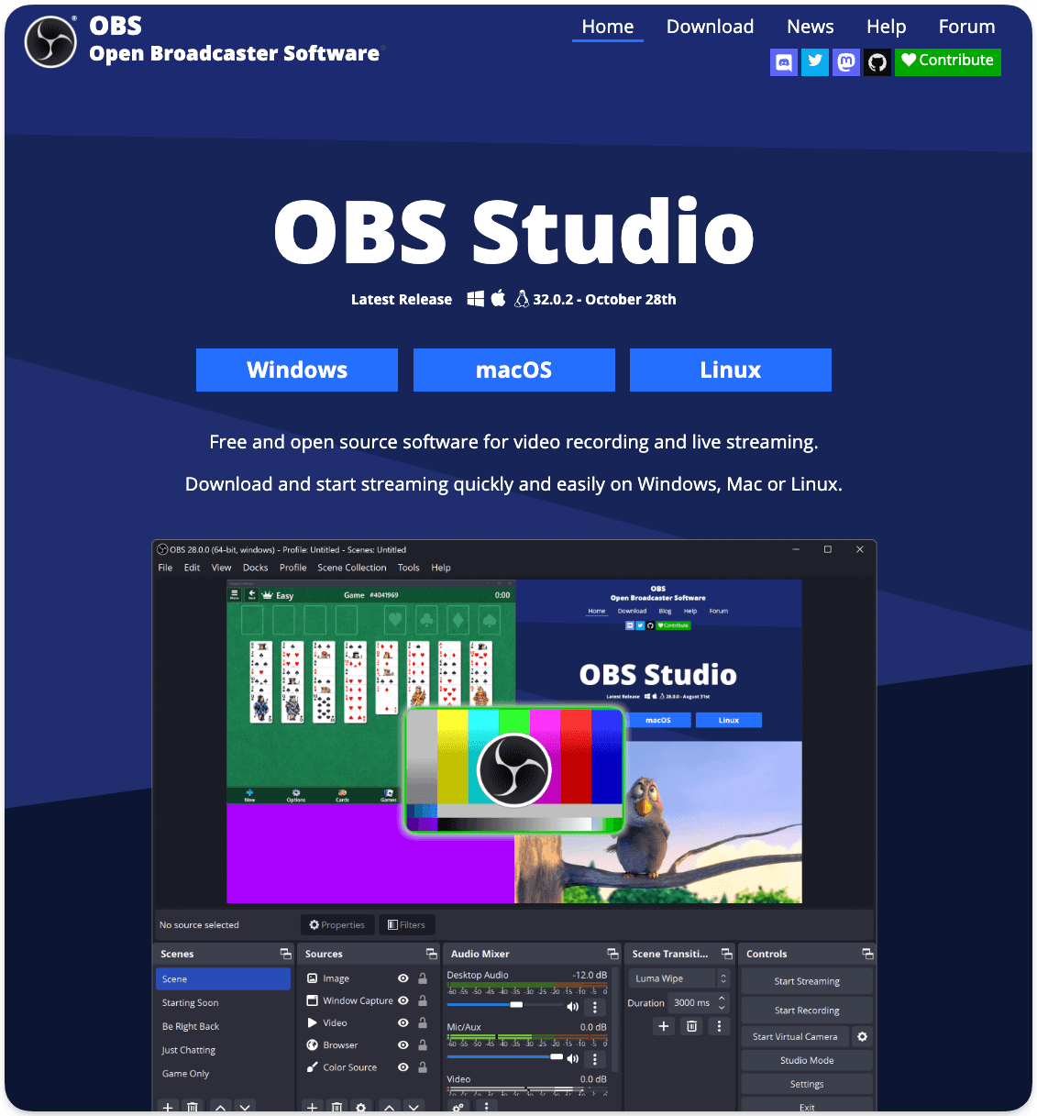Open Desktop Audio advanced options via kebab icon
Screen dimensions: 1037x1116
coord(594,1007)
